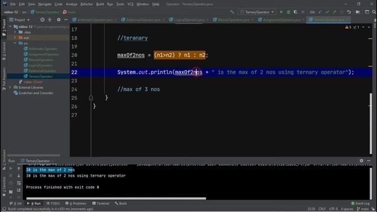377x212 pixels.
Task: Click the Git update project icon
Action: pyautogui.click(x=320, y=12)
